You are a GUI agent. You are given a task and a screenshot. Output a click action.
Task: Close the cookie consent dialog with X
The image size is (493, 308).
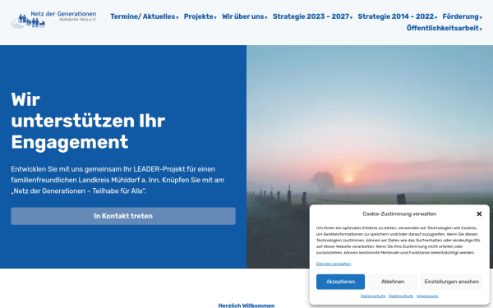click(x=479, y=214)
